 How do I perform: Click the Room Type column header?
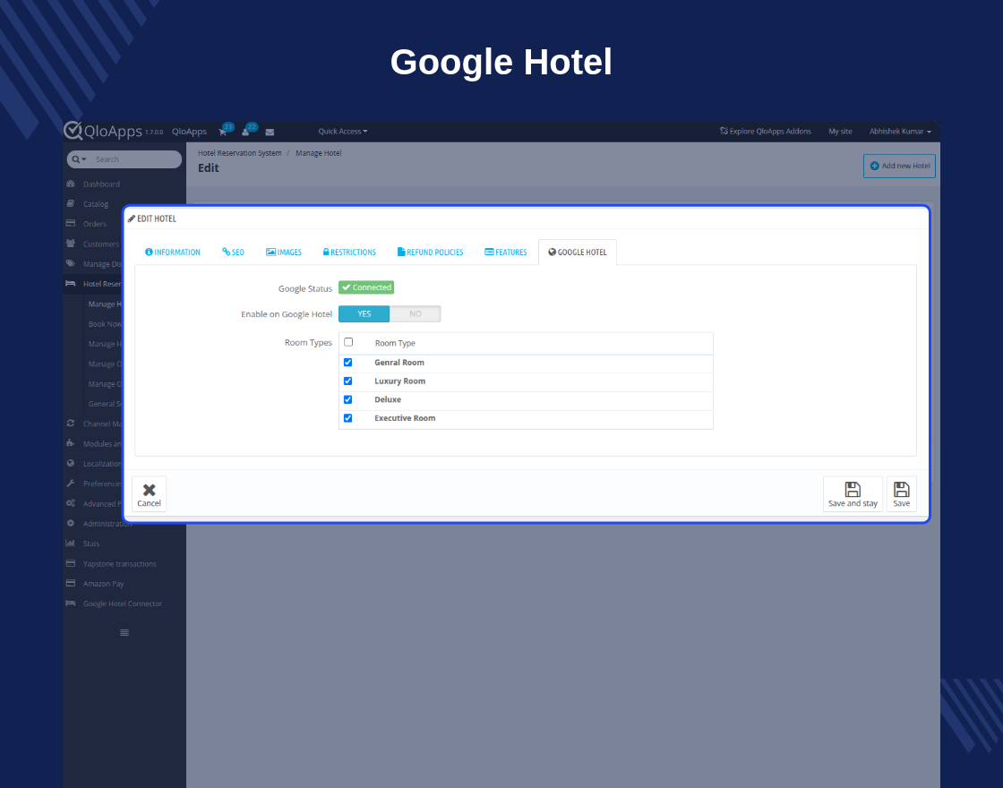pos(395,344)
